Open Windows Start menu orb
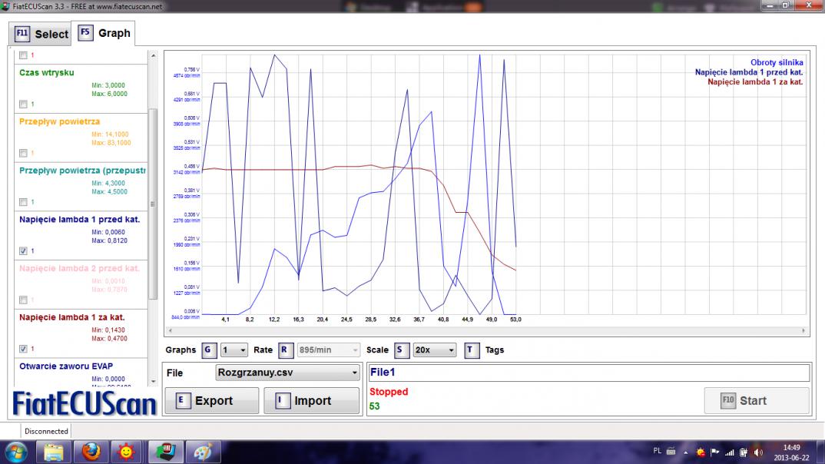The height and width of the screenshot is (464, 825). pyautogui.click(x=16, y=452)
